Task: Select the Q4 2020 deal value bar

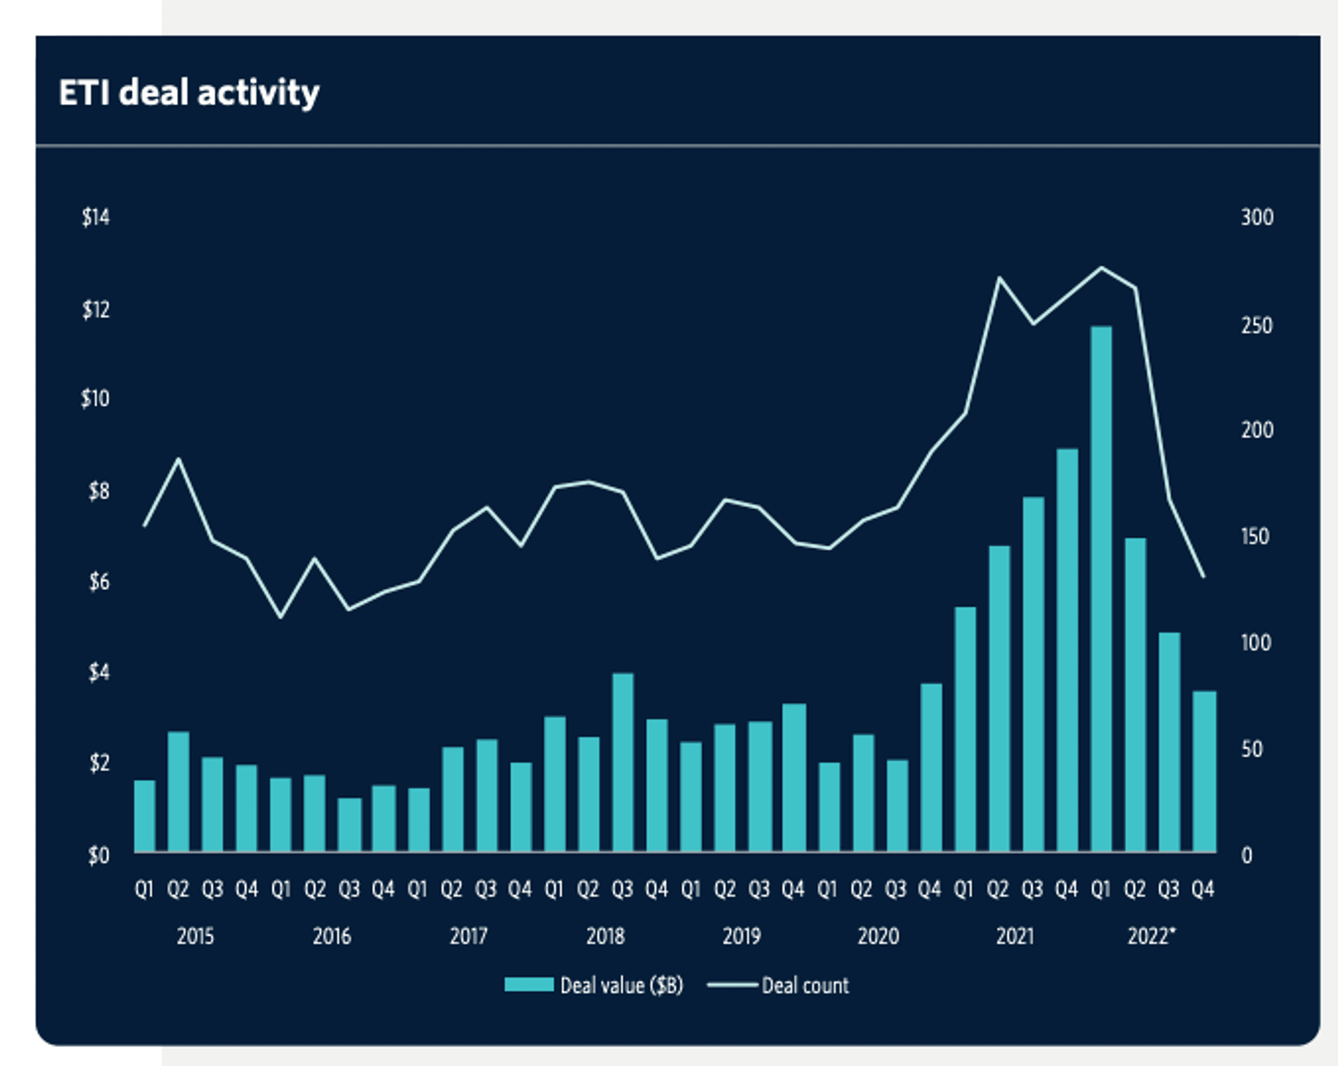Action: point(931,768)
